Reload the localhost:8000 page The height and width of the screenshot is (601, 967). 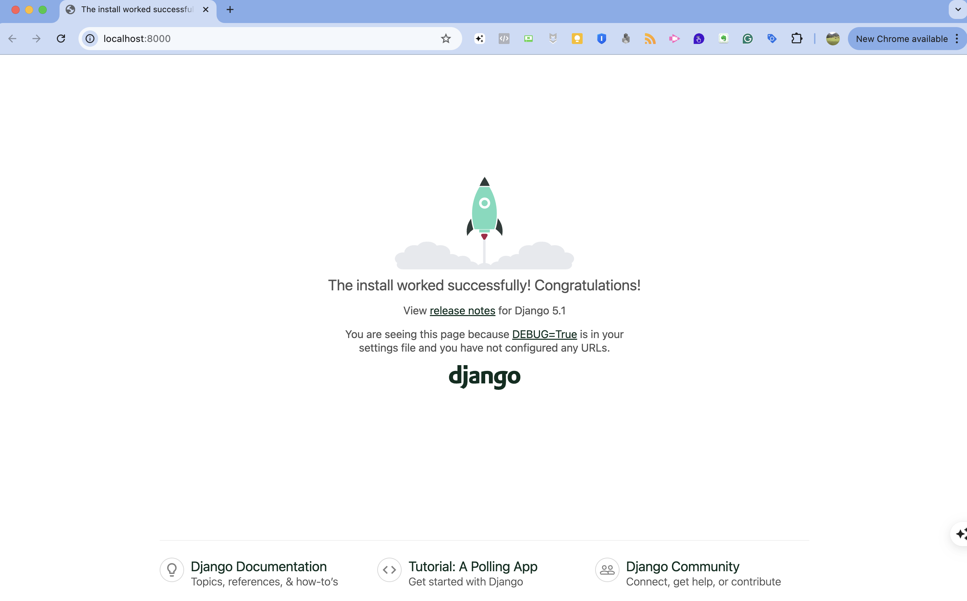click(x=61, y=39)
